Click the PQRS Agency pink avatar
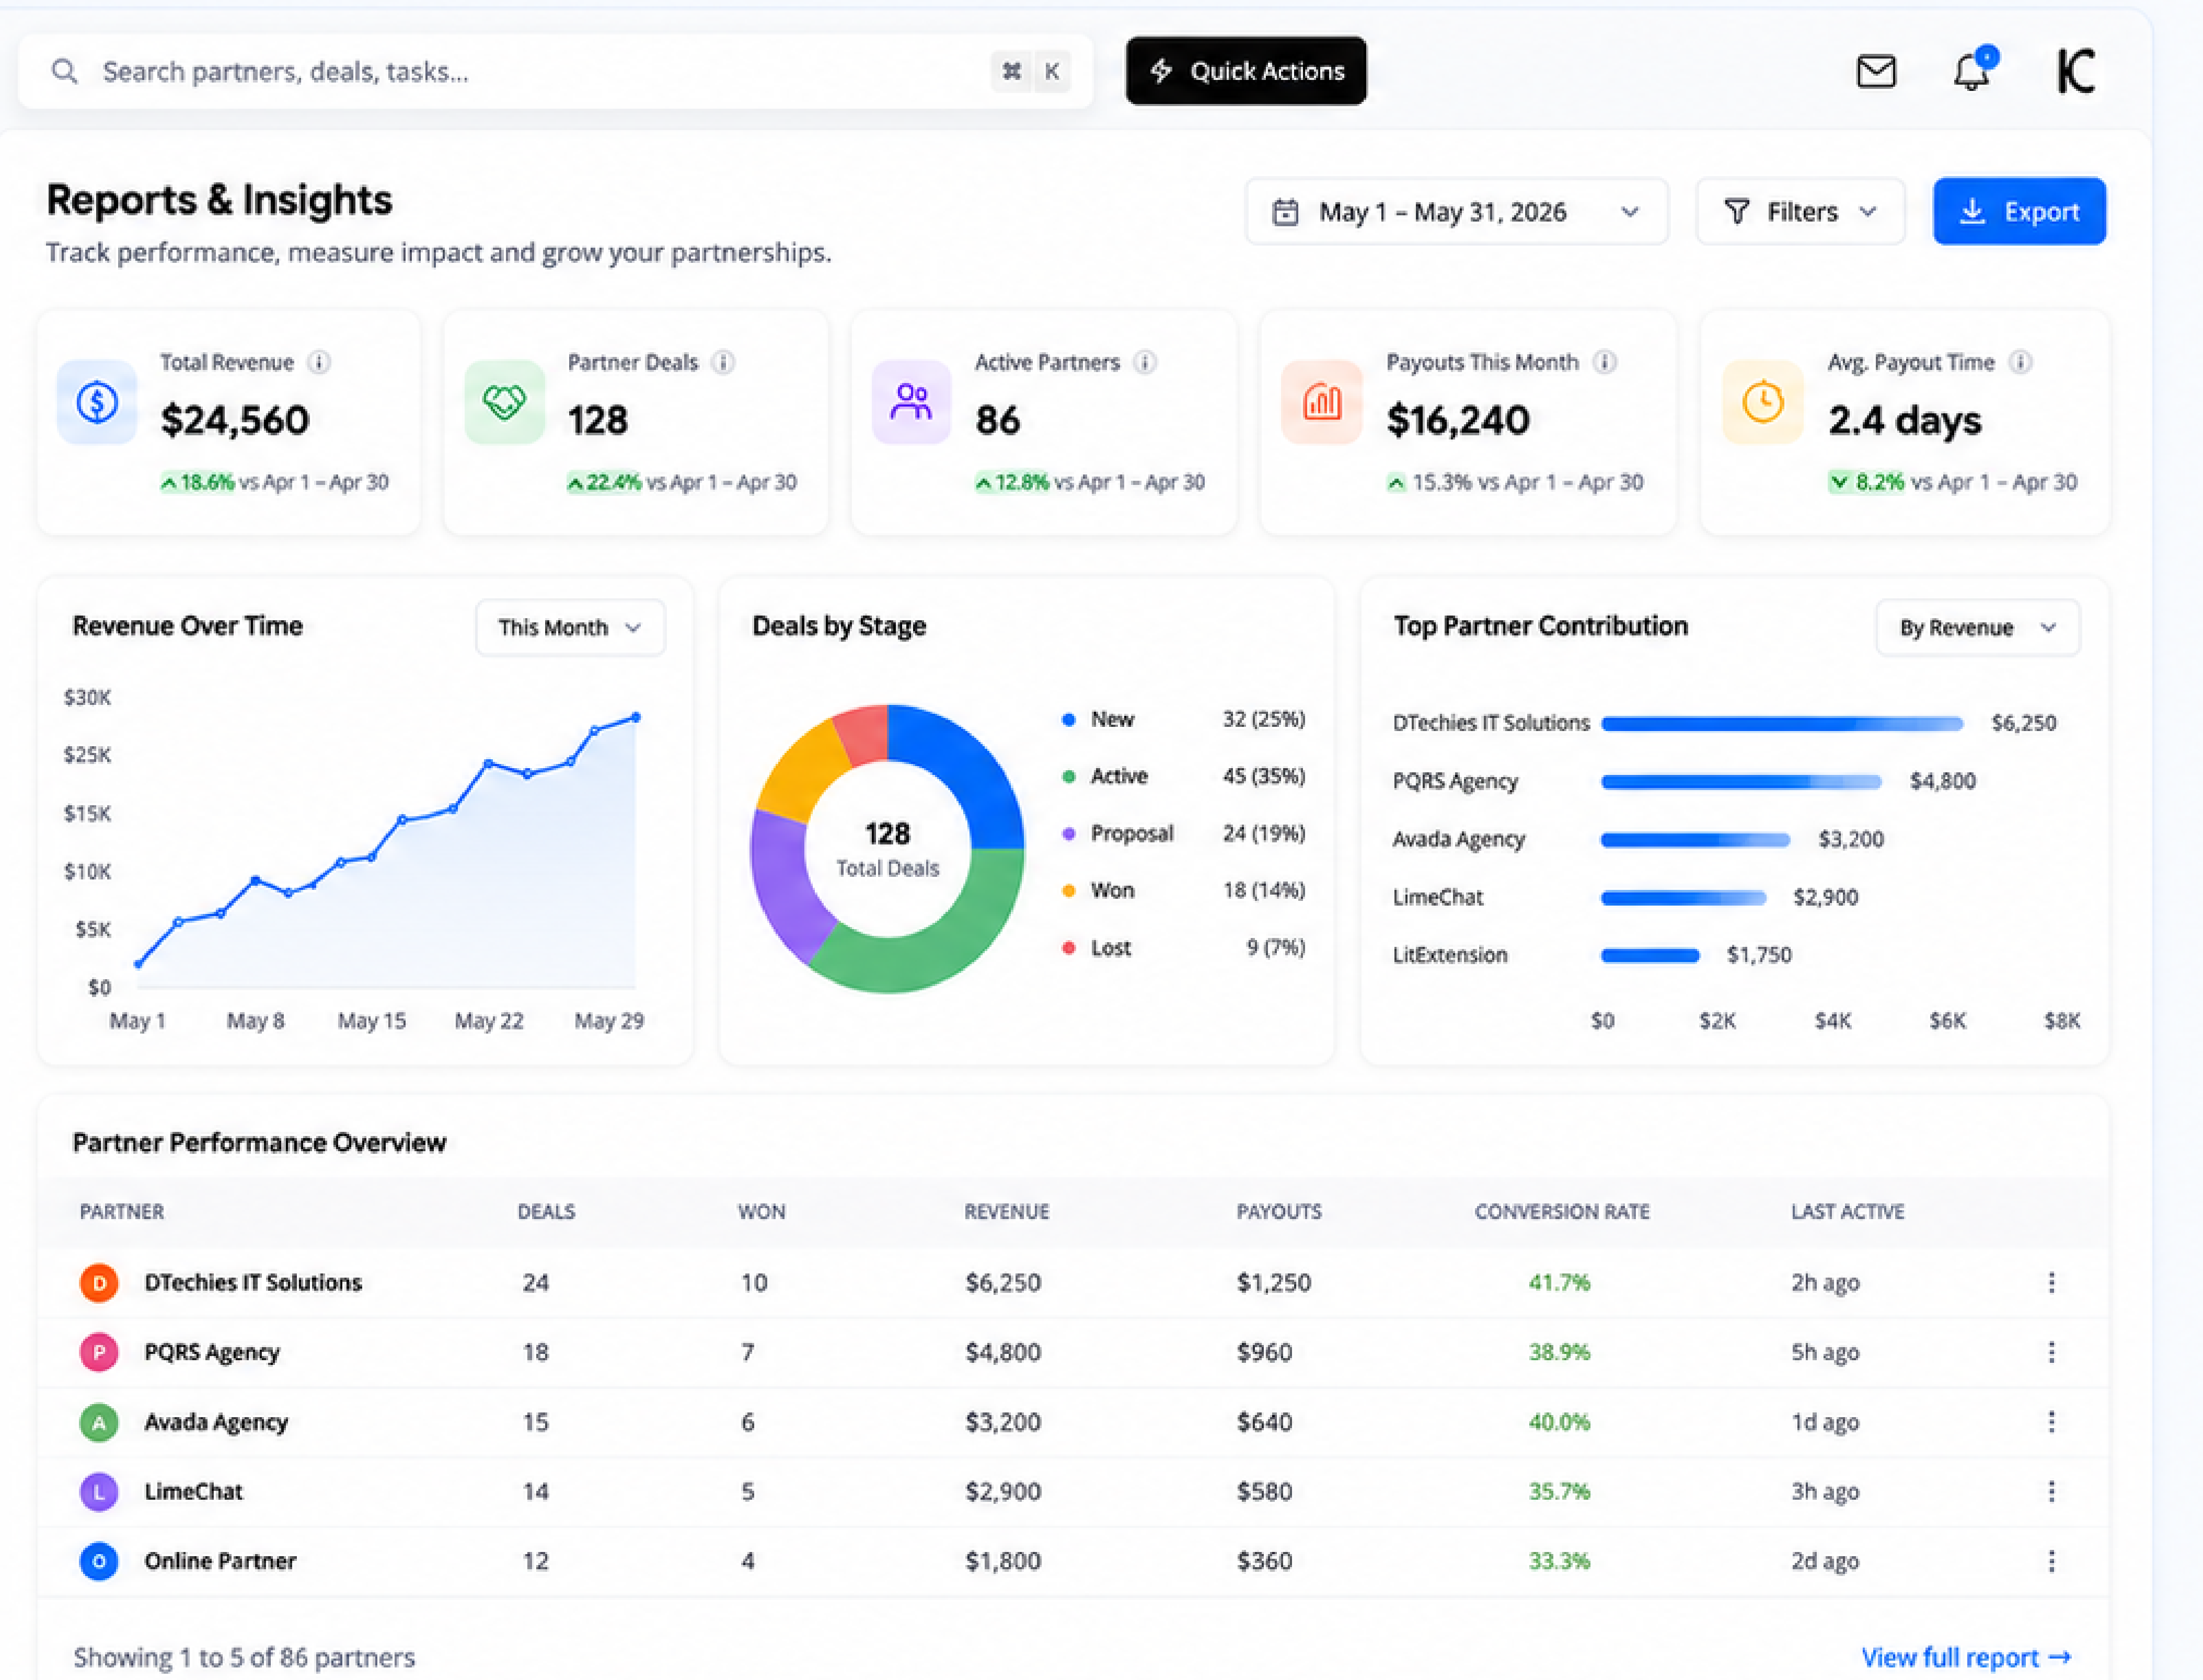2203x1680 pixels. (99, 1352)
